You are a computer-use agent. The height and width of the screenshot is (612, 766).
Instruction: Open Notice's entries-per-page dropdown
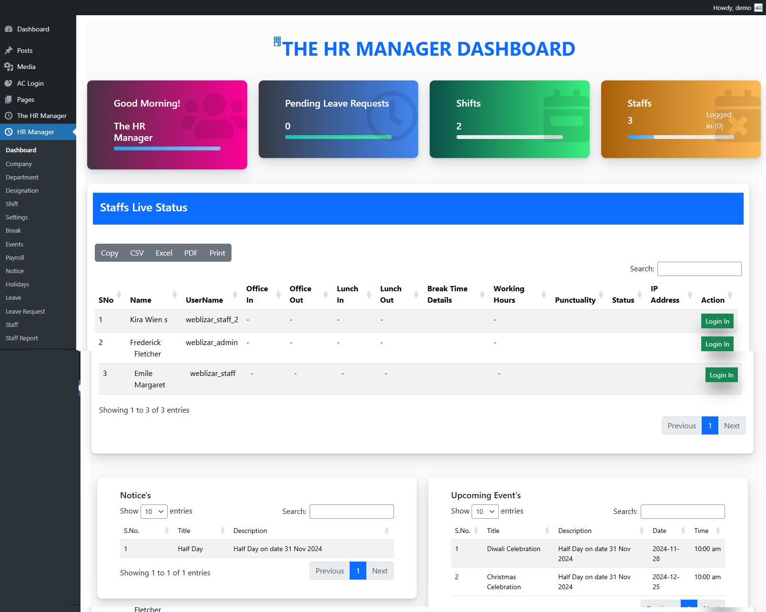[x=154, y=512]
